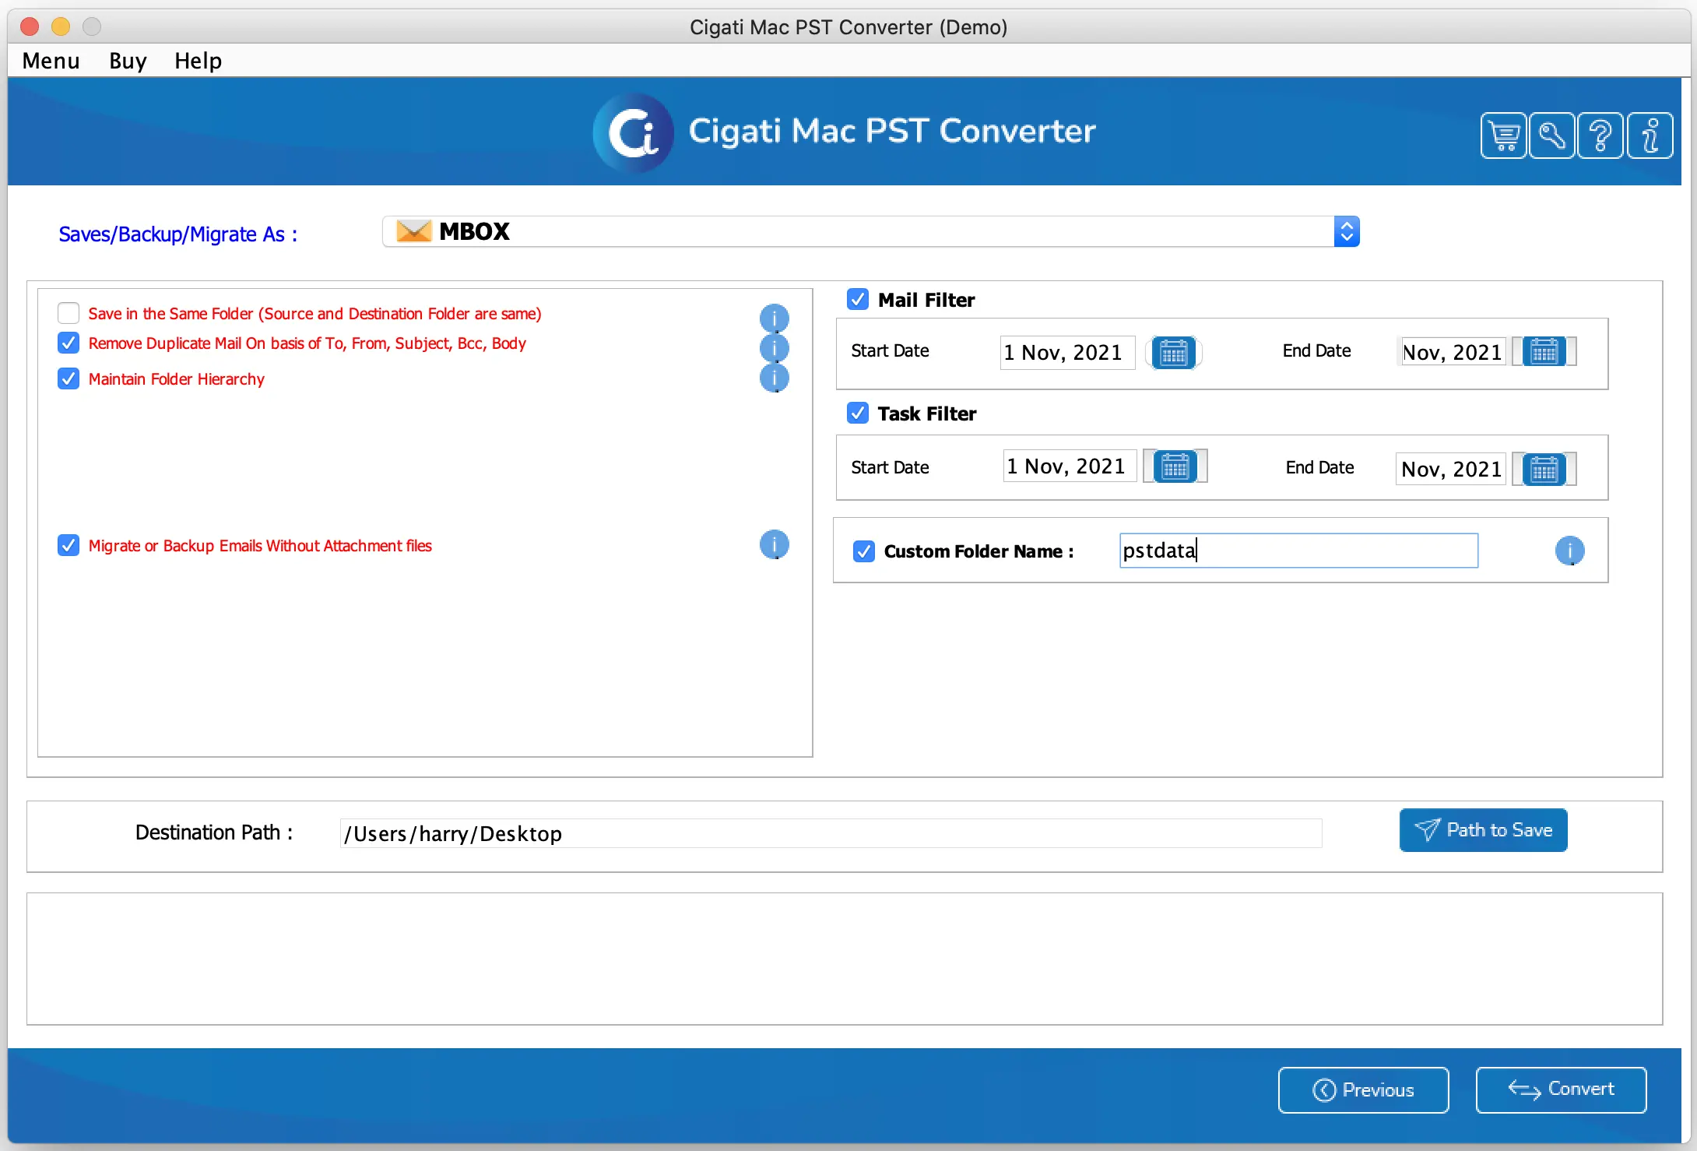The width and height of the screenshot is (1697, 1151).
Task: Close the window with red button
Action: coord(30,26)
